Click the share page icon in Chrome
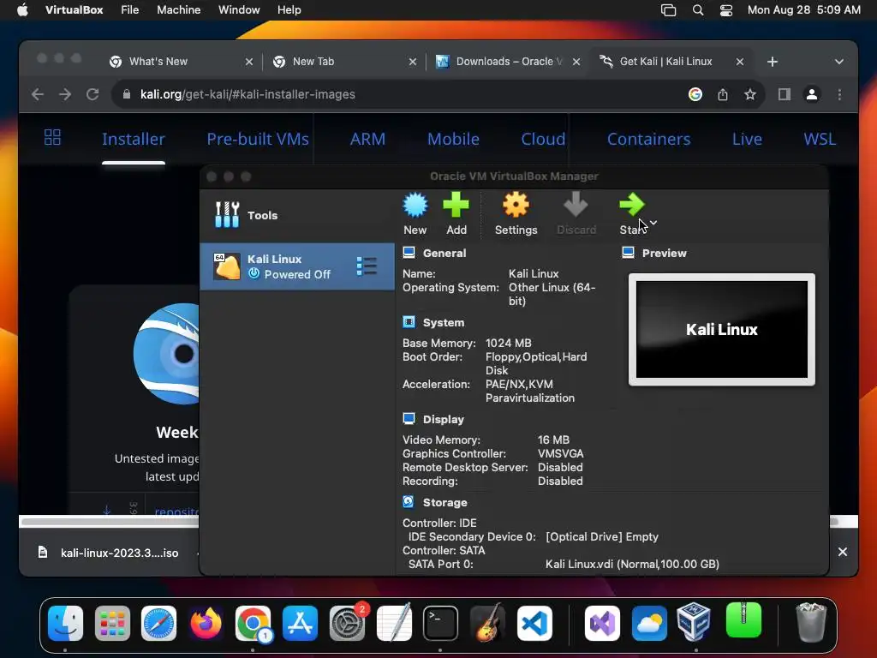 [723, 94]
